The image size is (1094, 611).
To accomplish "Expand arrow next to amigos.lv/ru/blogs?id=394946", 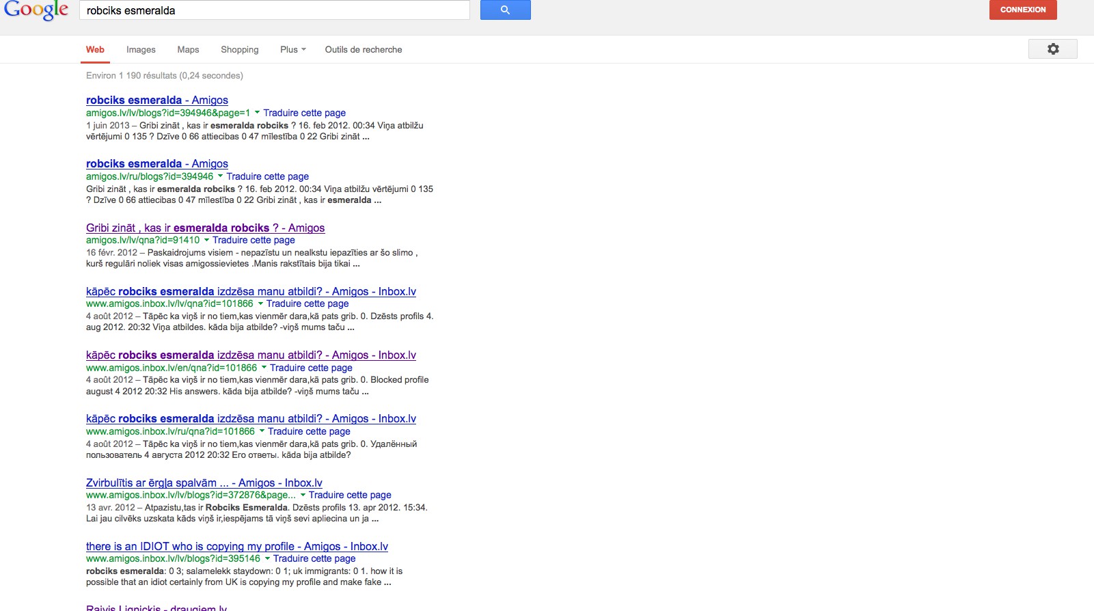I will point(220,176).
